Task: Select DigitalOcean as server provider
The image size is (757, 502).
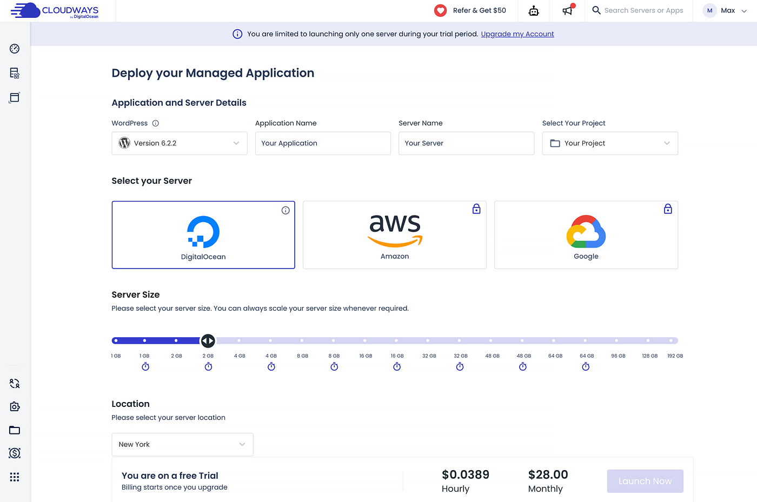Action: 203,235
